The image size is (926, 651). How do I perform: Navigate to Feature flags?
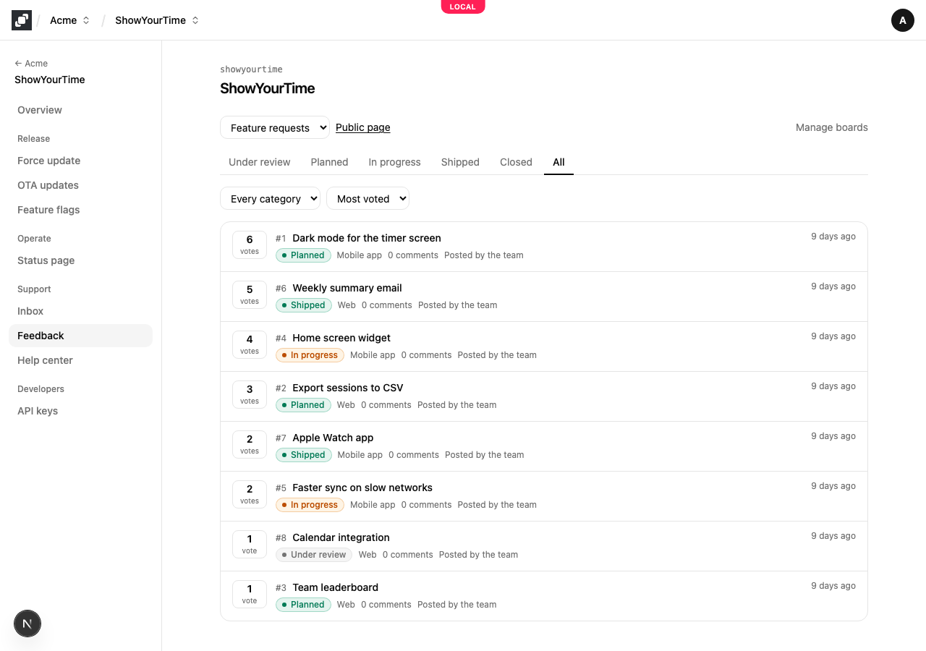click(80, 210)
